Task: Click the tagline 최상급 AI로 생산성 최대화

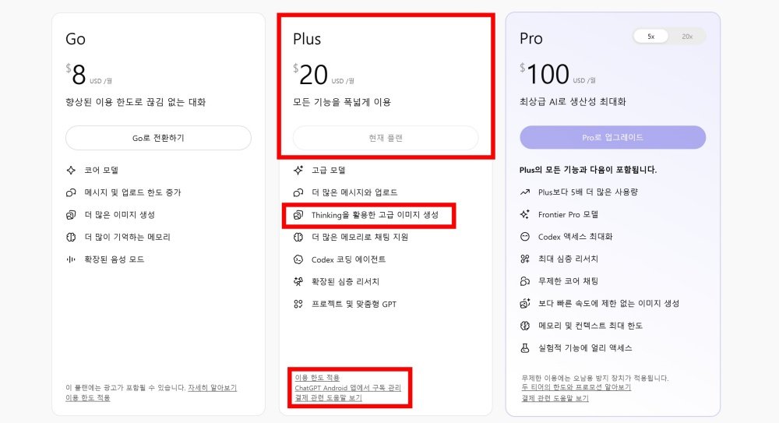Action: (573, 101)
